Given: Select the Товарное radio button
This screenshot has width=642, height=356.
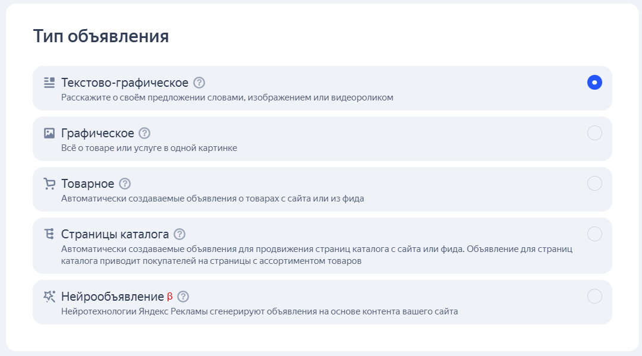Looking at the screenshot, I should (x=594, y=184).
